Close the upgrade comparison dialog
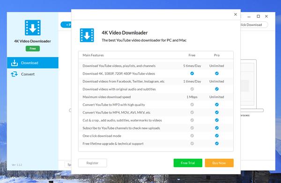The height and width of the screenshot is (183, 281). 236,15
